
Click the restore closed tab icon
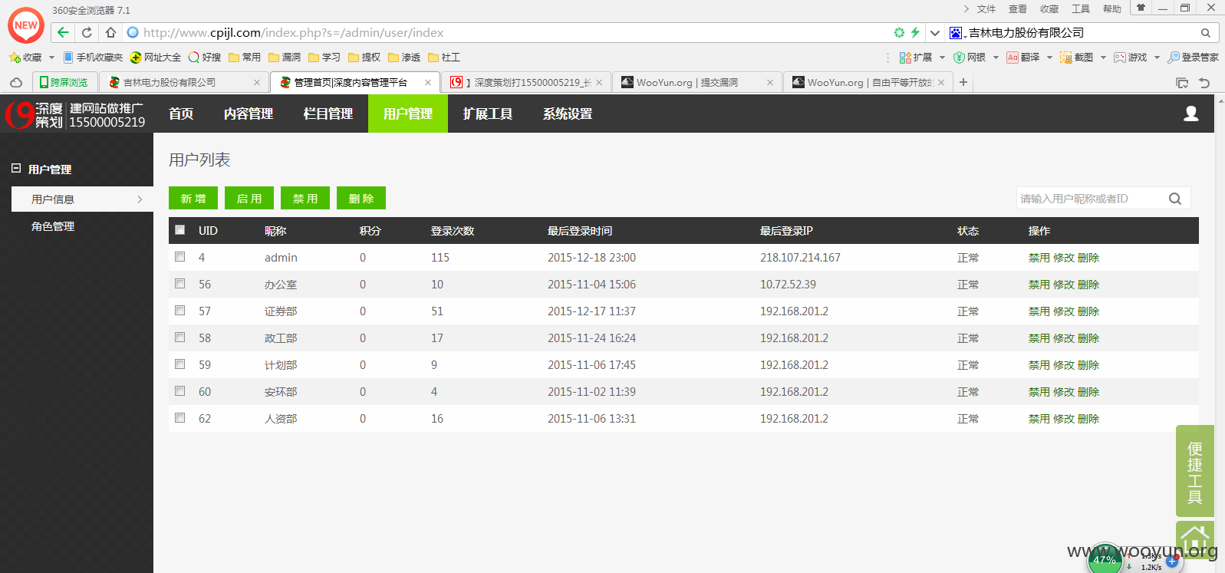click(1204, 83)
